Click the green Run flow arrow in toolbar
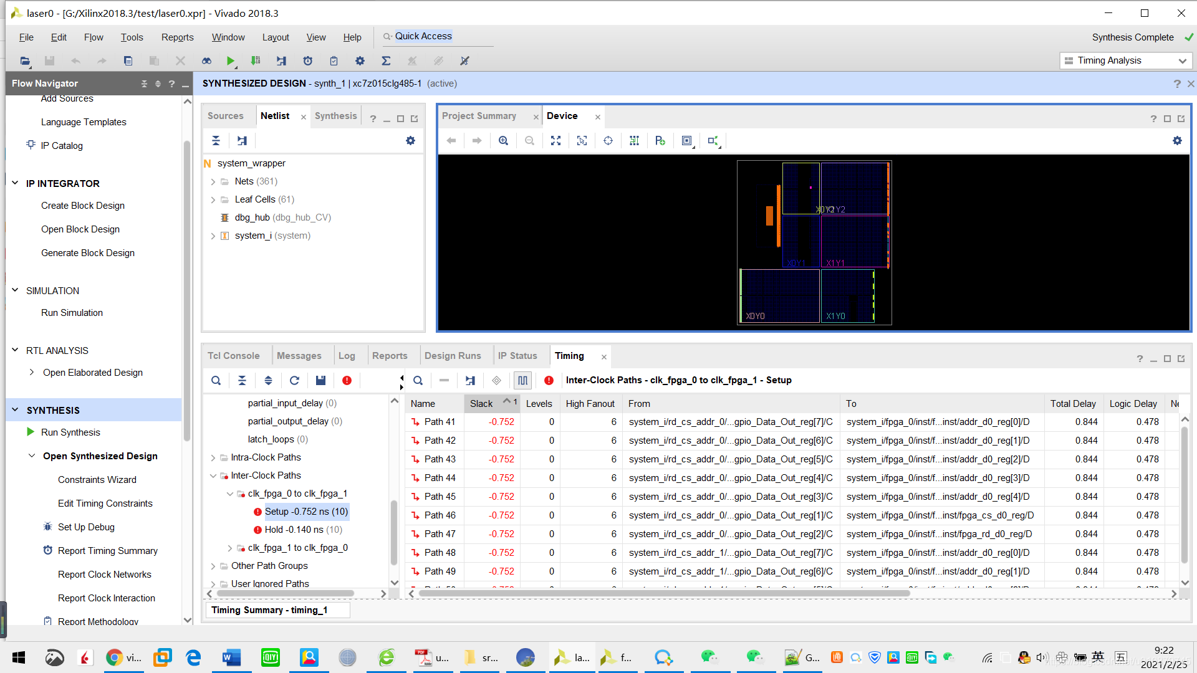1197x673 pixels. pos(231,60)
